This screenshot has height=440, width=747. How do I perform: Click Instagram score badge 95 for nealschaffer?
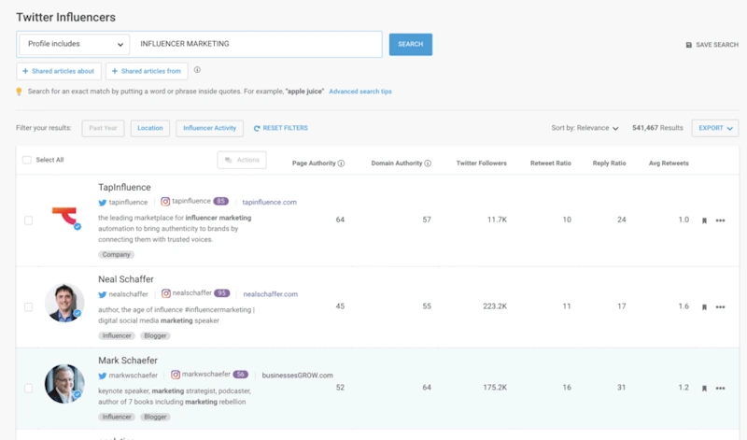[222, 293]
